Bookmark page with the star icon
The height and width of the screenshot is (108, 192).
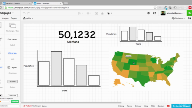(x=155, y=7)
